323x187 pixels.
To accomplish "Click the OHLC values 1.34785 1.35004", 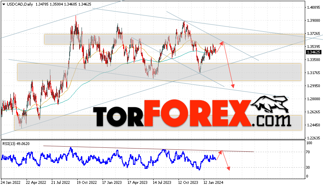I will pos(48,4).
